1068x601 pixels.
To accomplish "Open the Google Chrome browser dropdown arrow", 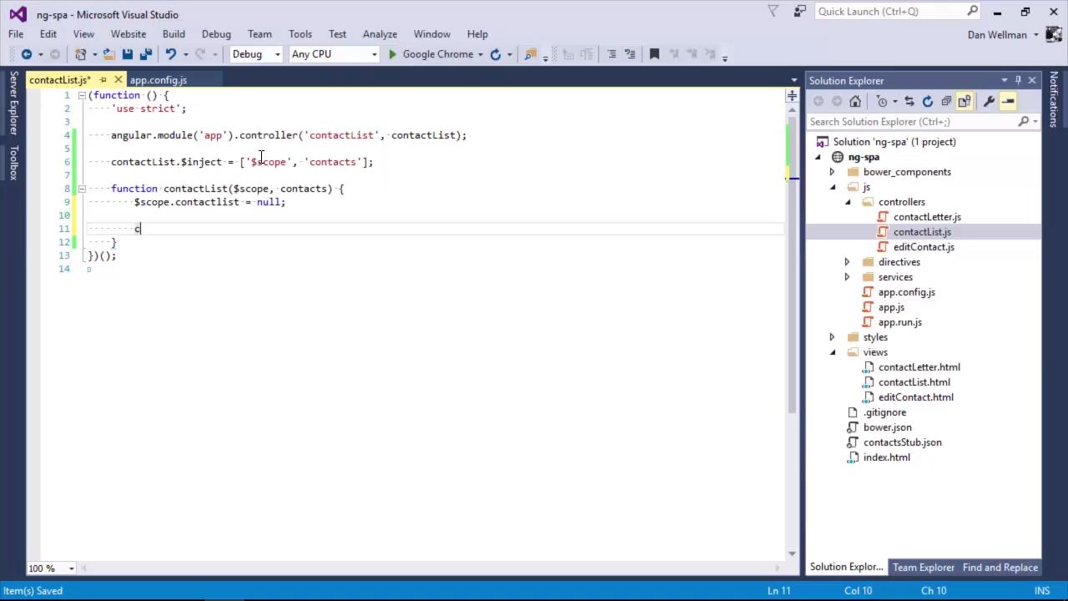I will [481, 54].
